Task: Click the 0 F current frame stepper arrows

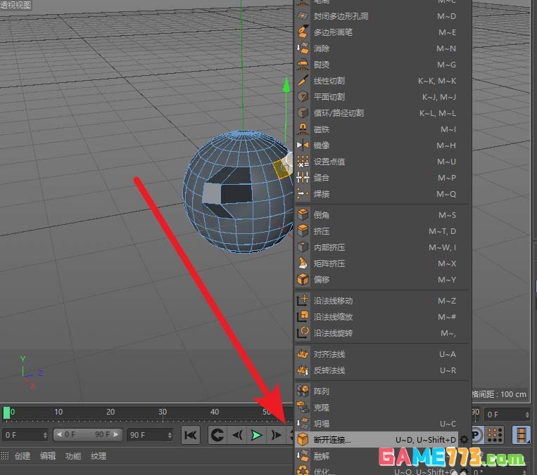Action: (x=45, y=435)
